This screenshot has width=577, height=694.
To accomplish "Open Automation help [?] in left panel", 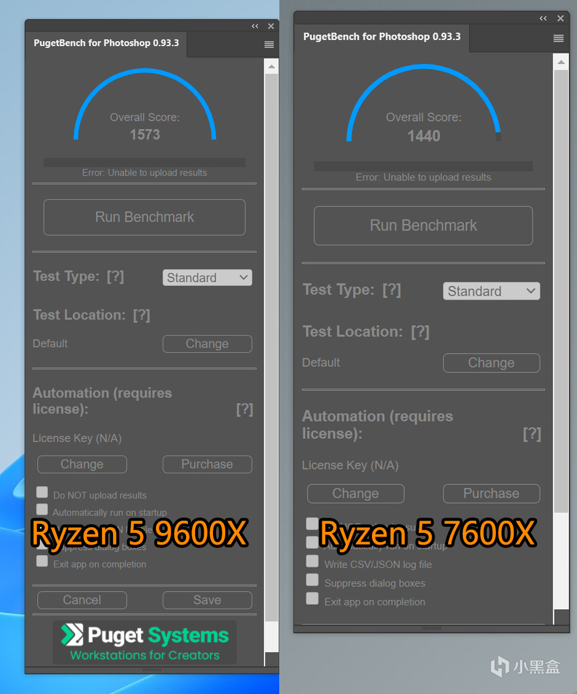I will click(245, 409).
